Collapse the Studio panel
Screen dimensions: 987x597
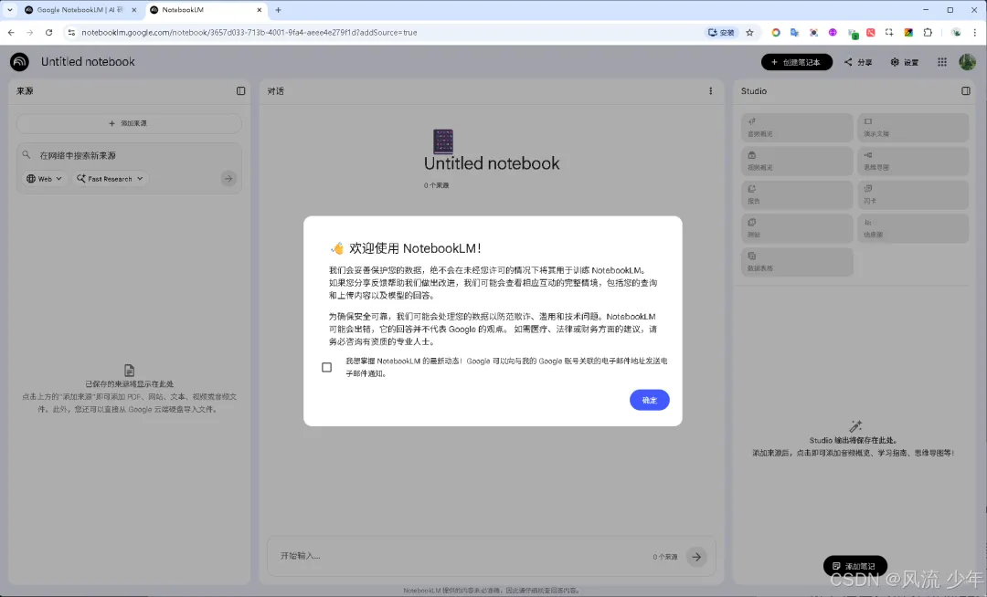[x=966, y=91]
